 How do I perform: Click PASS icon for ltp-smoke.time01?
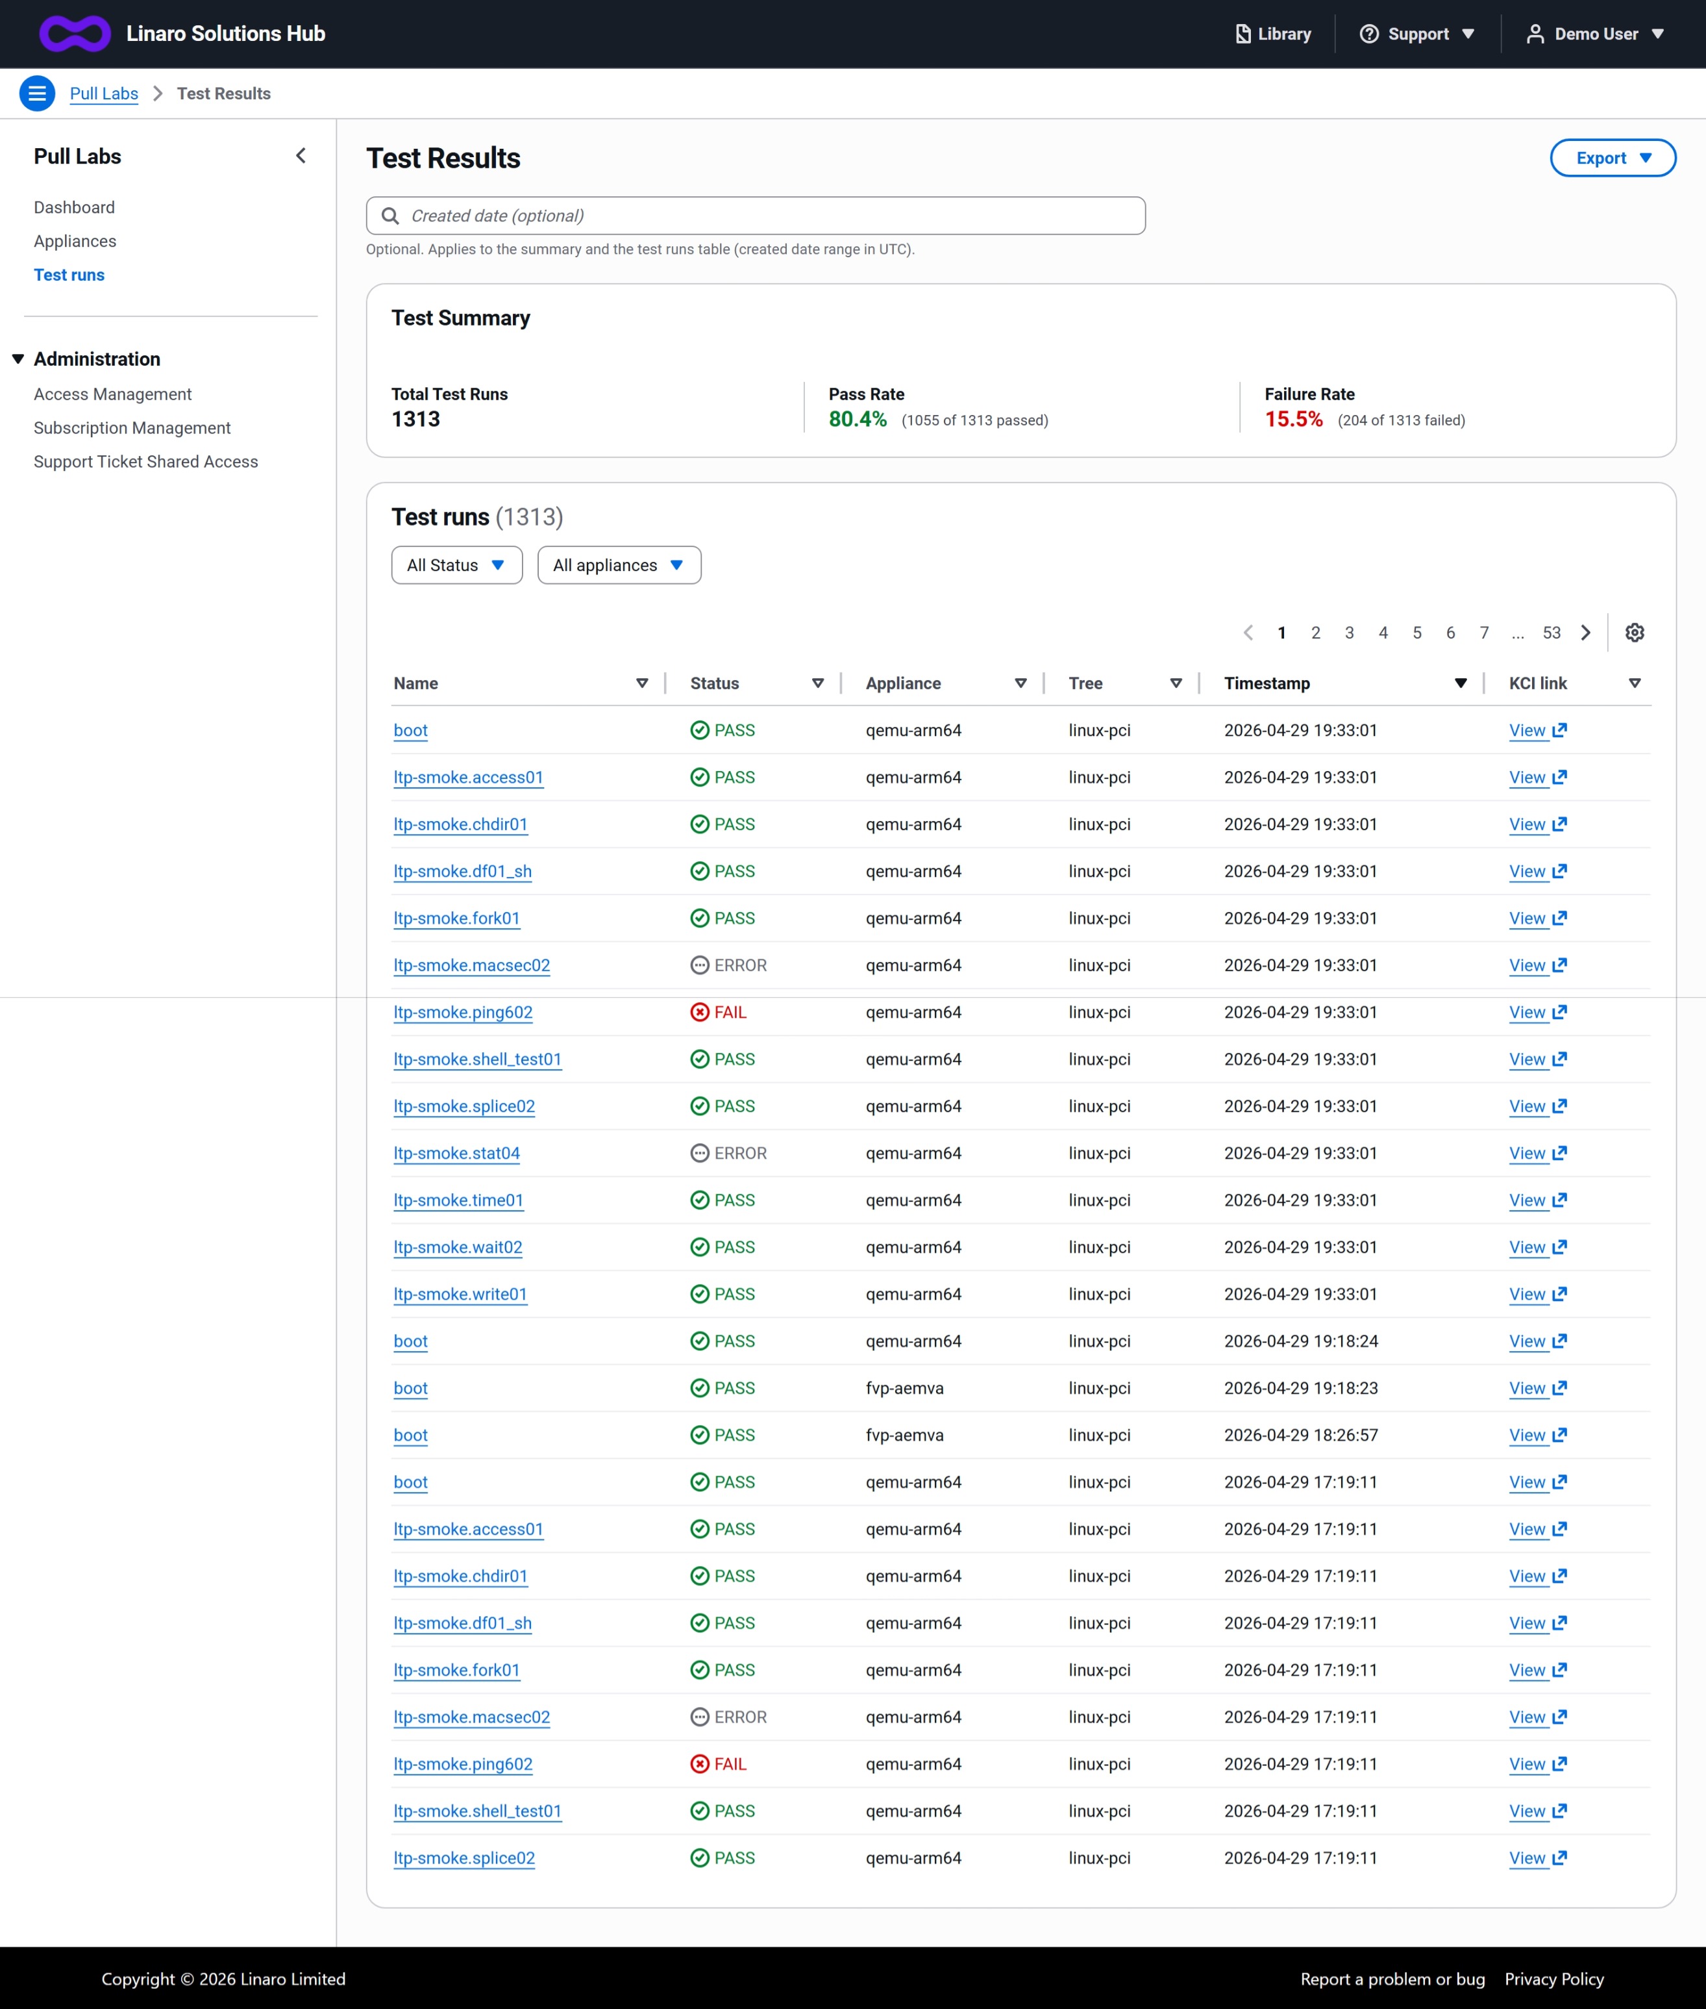coord(699,1200)
